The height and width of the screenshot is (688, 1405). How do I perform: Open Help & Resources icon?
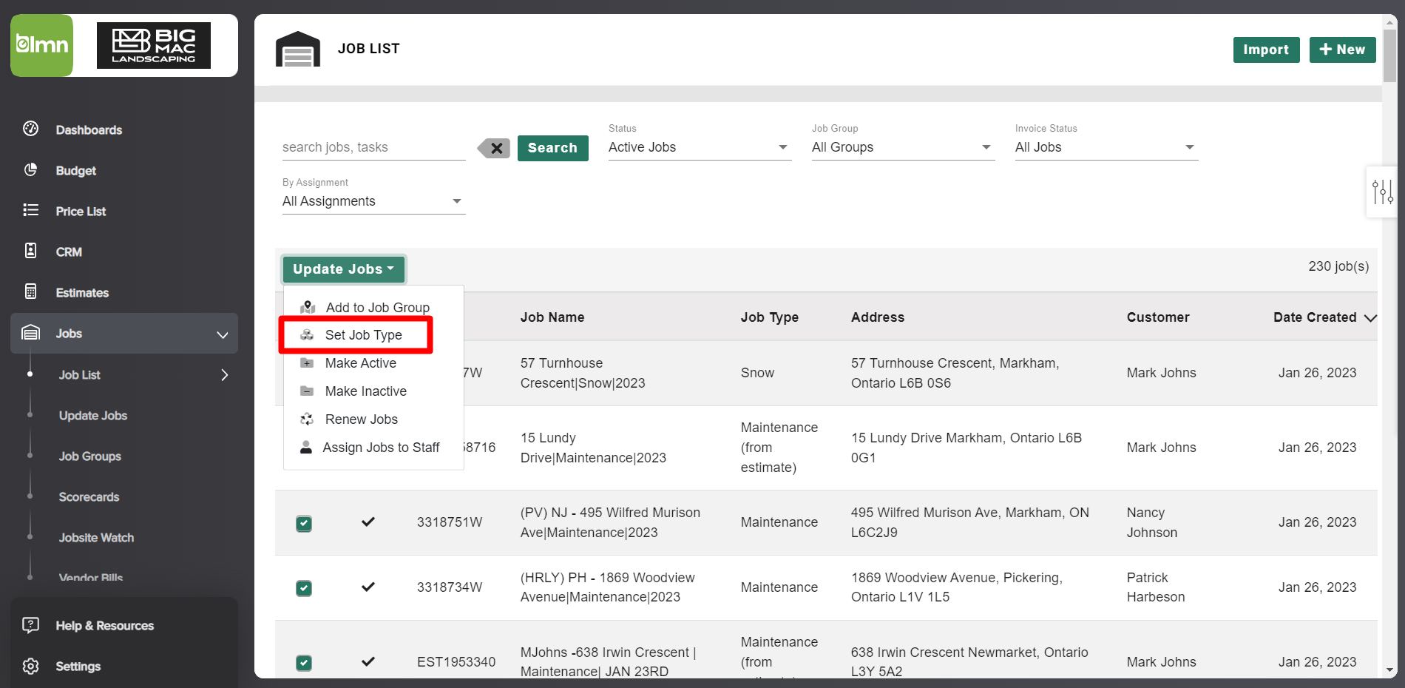coord(30,625)
